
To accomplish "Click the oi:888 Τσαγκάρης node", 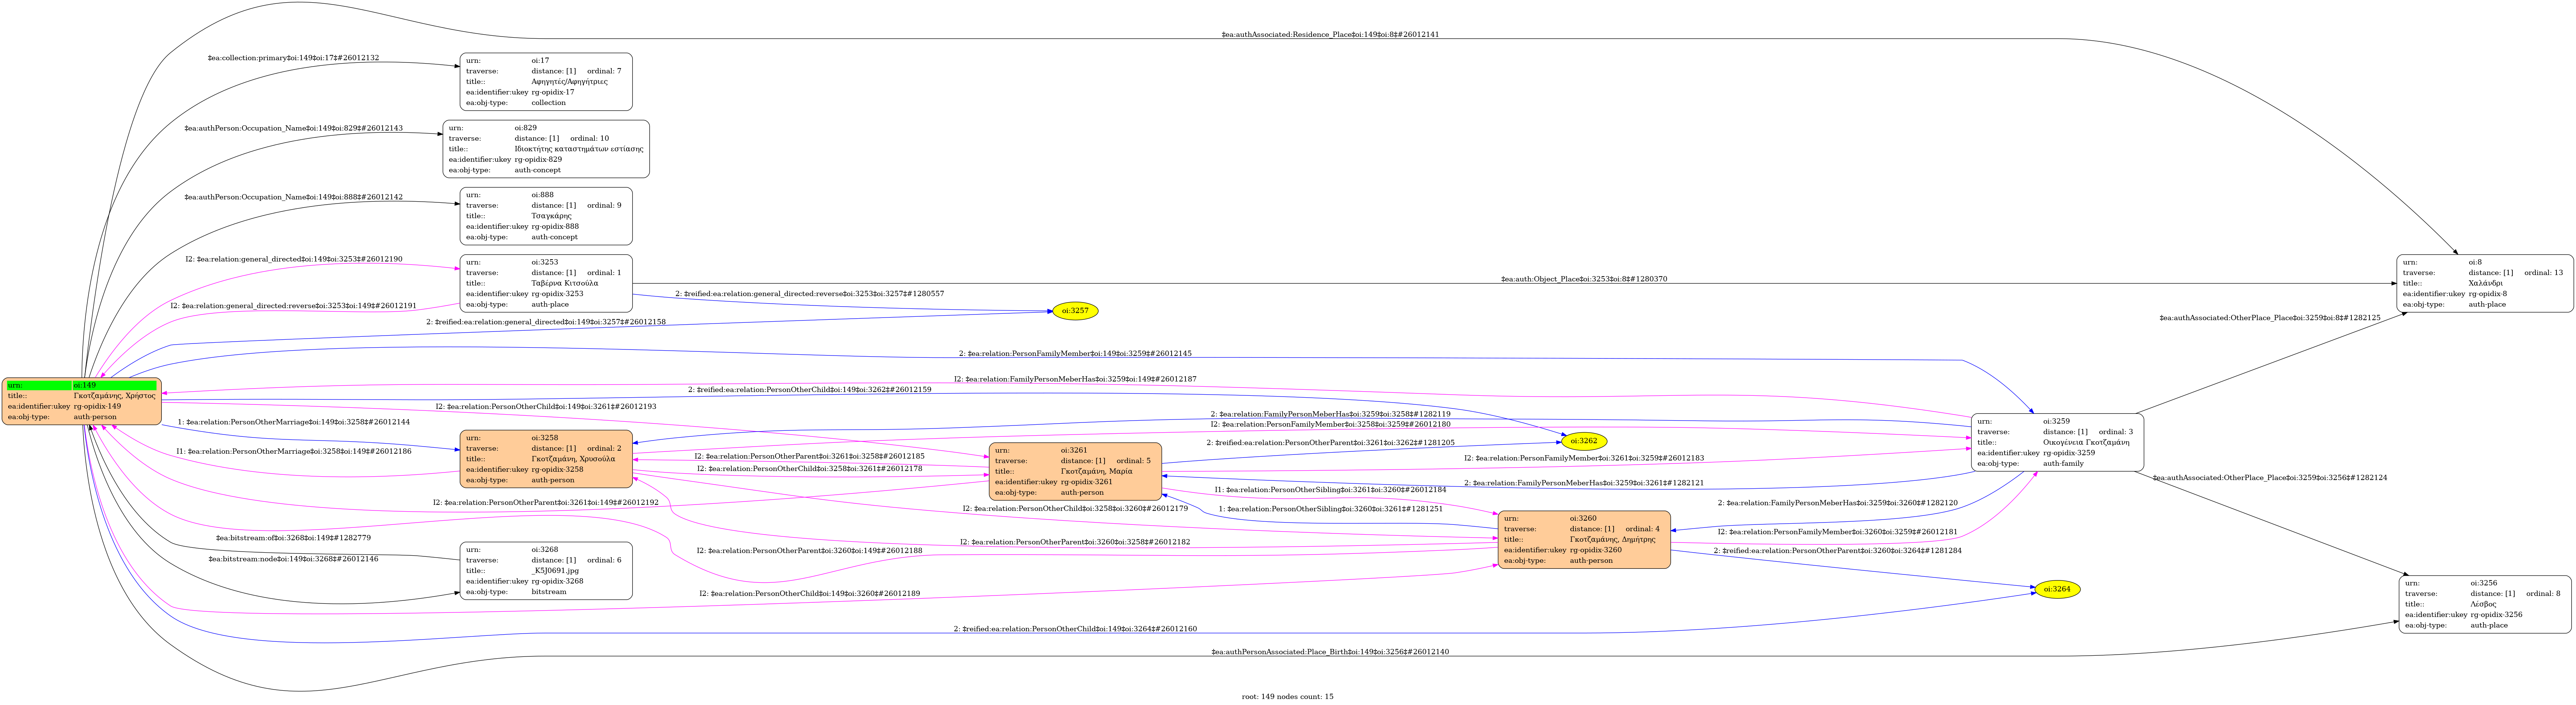I will (x=546, y=216).
